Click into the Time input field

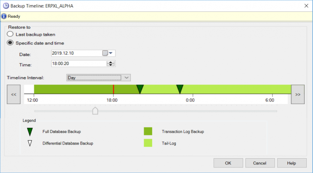(x=78, y=64)
